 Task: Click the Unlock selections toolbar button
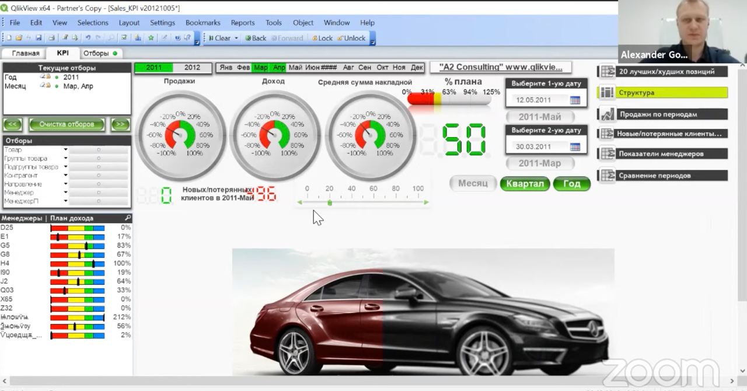pyautogui.click(x=351, y=38)
